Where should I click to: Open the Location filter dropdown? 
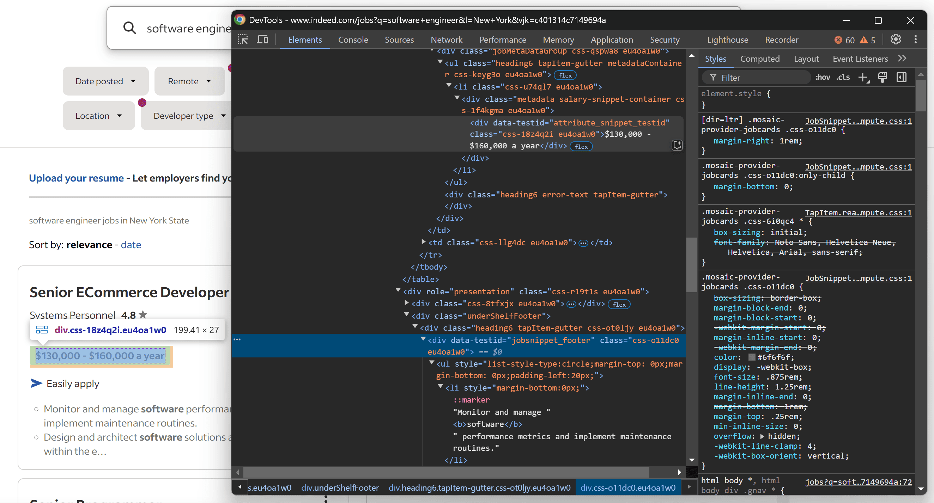(99, 116)
